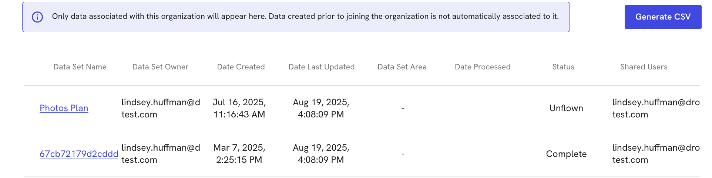The width and height of the screenshot is (712, 178).
Task: Click the Data Set Owner column header
Action: coord(160,67)
